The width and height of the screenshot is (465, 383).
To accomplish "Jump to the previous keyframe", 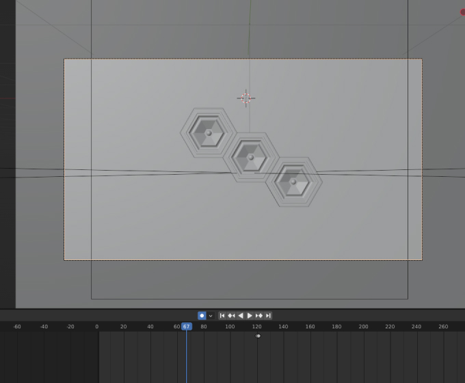I will click(x=231, y=315).
